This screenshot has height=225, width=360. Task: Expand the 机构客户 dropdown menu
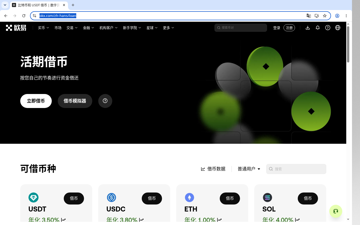click(108, 28)
